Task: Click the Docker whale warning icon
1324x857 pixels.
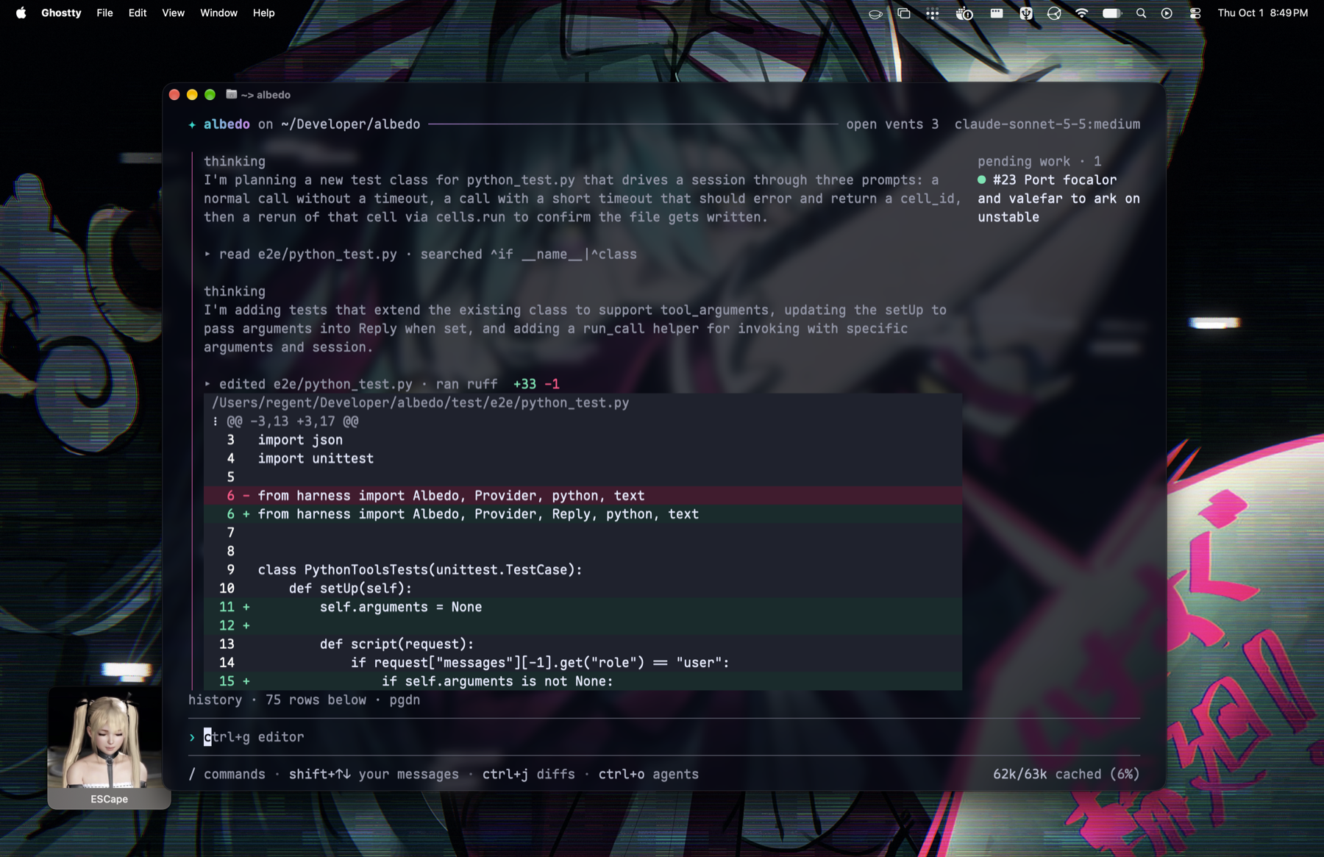Action: pyautogui.click(x=964, y=13)
